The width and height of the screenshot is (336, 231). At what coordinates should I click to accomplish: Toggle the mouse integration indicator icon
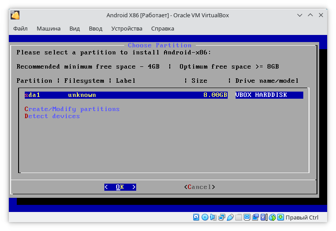[272, 217]
